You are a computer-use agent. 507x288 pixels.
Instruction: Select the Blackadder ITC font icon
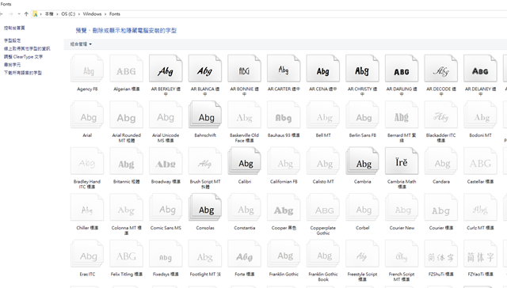click(441, 115)
